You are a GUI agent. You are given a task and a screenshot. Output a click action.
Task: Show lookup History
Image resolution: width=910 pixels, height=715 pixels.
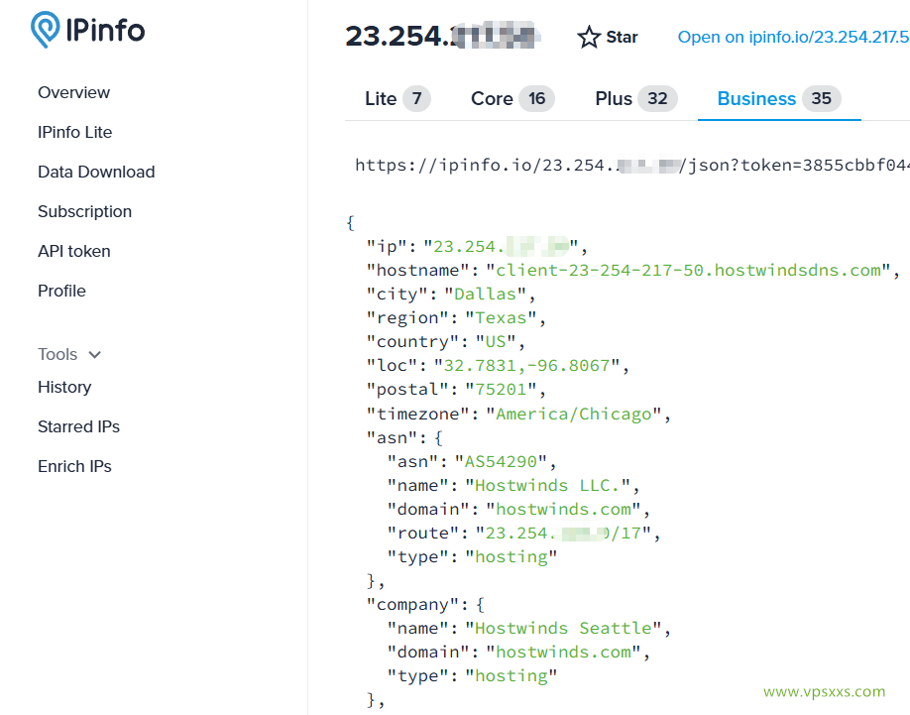click(64, 388)
